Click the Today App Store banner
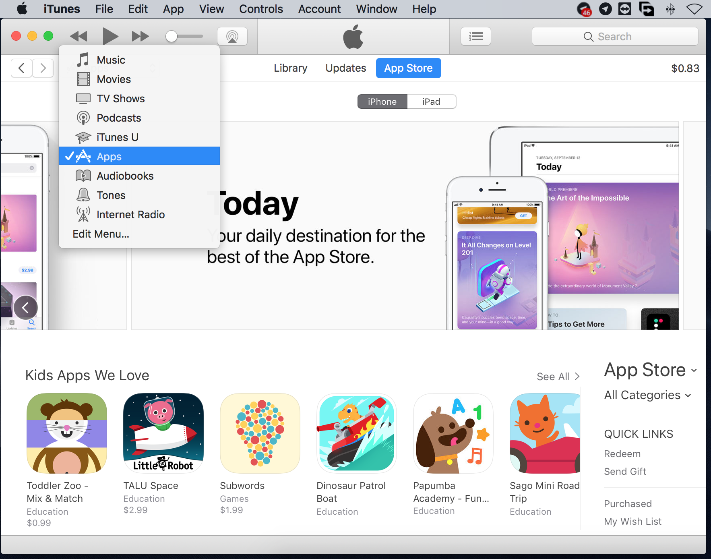The width and height of the screenshot is (711, 559). [405, 226]
